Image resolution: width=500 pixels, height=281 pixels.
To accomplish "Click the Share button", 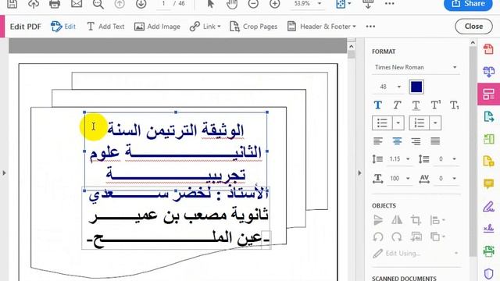I will click(x=468, y=4).
